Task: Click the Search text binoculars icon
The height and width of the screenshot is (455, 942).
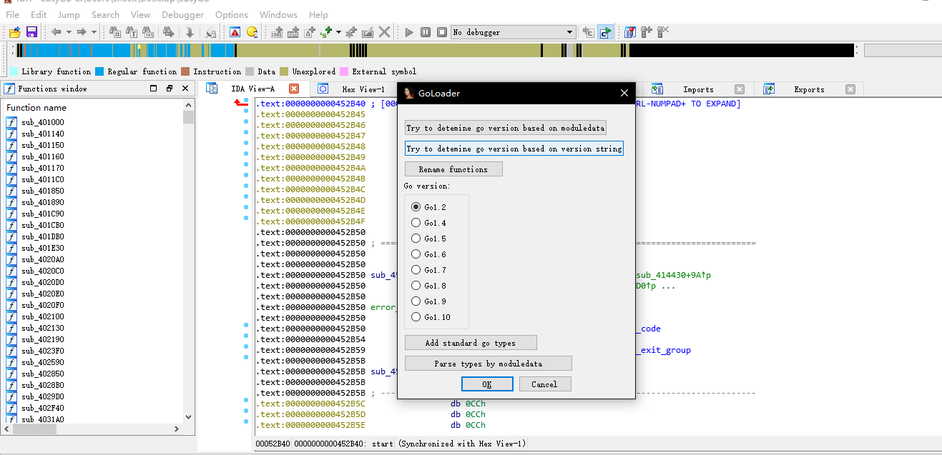Action: 132,32
